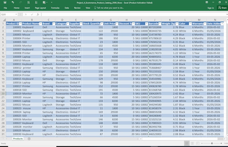Click the Cancel entry X icon
The image size is (228, 147).
click(x=26, y=14)
